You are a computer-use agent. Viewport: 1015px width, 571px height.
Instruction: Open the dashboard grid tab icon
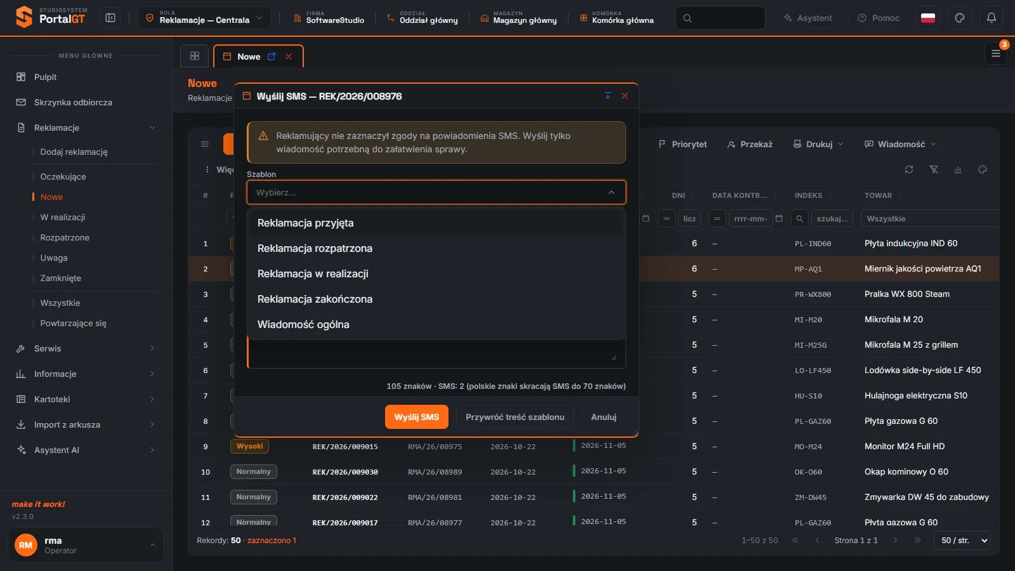(x=195, y=56)
